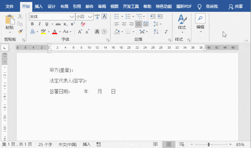Click the Clear Formatting eraser icon
Image resolution: width=251 pixels, height=148 pixels.
click(83, 24)
